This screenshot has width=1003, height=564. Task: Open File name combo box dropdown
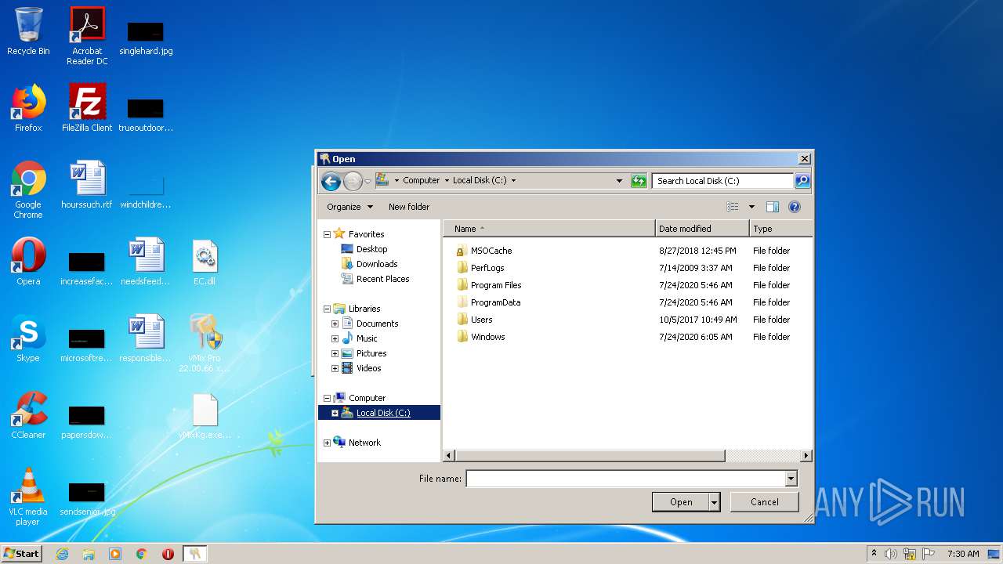pyautogui.click(x=791, y=479)
